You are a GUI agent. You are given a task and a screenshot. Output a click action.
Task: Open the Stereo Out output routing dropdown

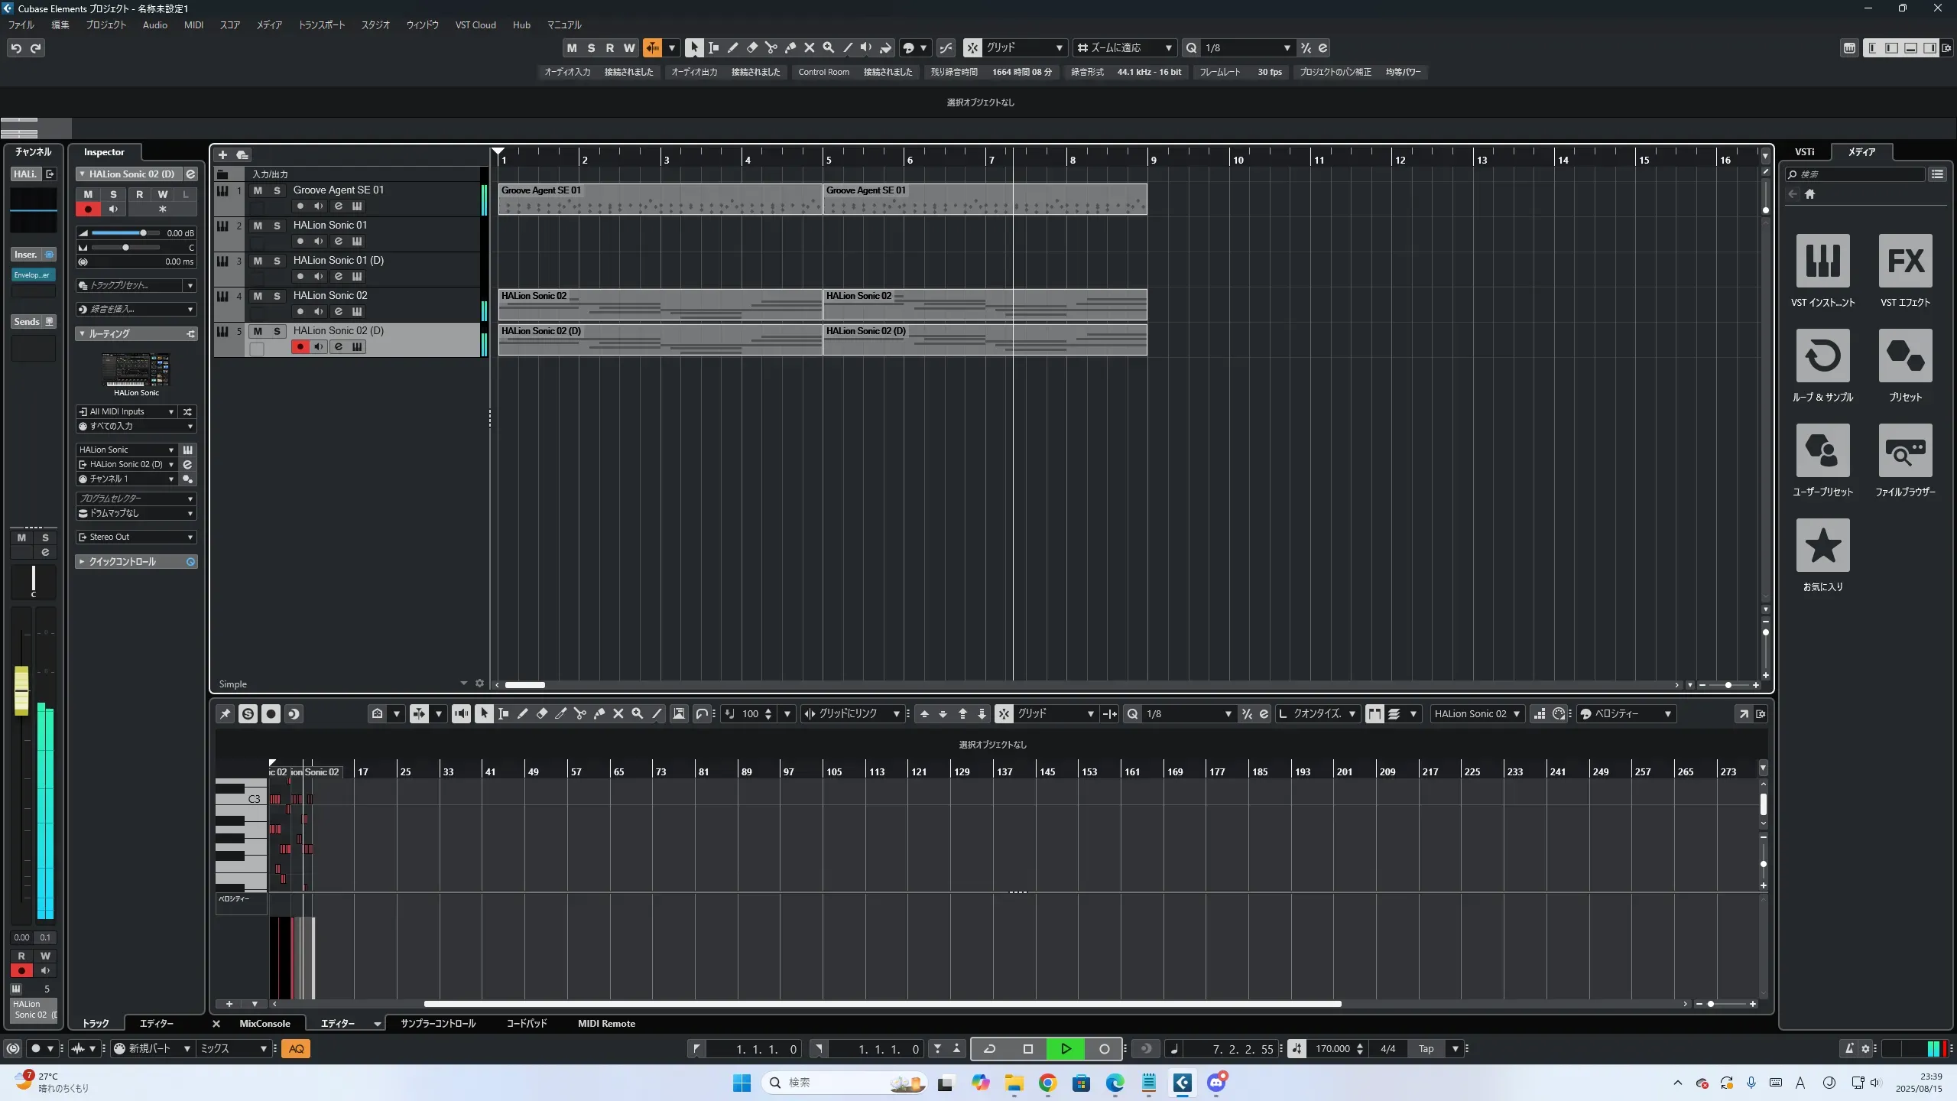(x=136, y=538)
